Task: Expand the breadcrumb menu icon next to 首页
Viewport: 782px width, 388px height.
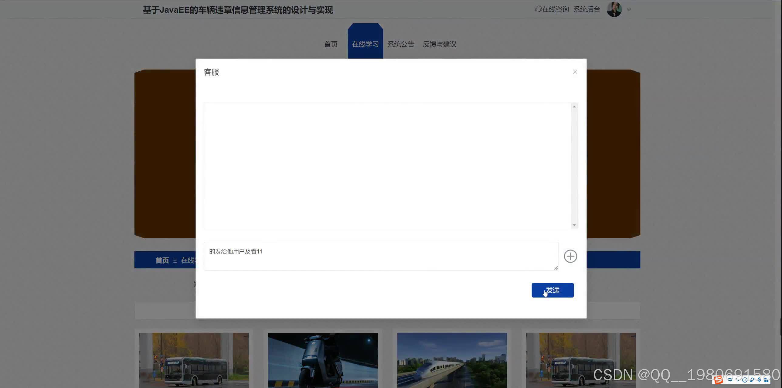Action: coord(175,260)
